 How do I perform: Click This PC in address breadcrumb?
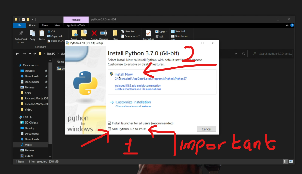51,54
